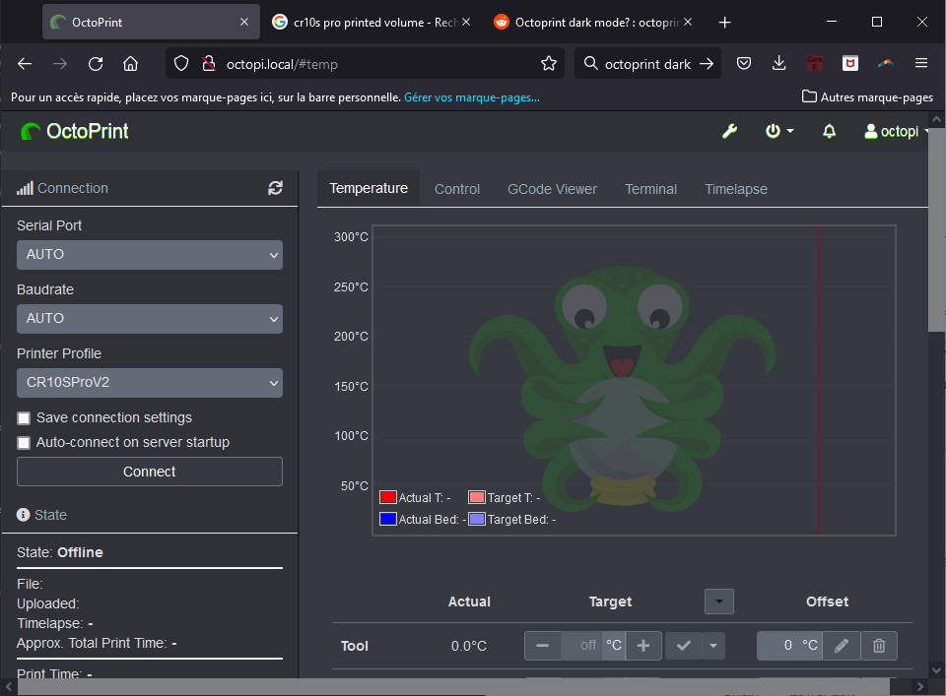Click the State info icon

[x=23, y=515]
